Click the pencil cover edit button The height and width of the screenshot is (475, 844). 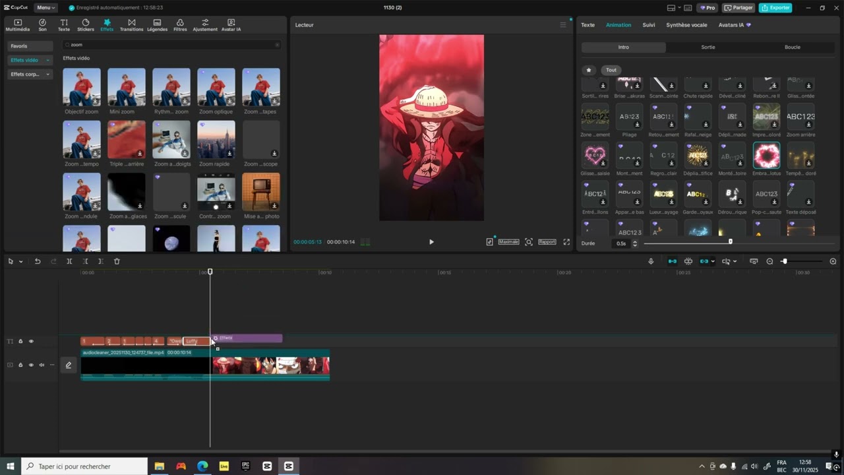click(x=68, y=365)
